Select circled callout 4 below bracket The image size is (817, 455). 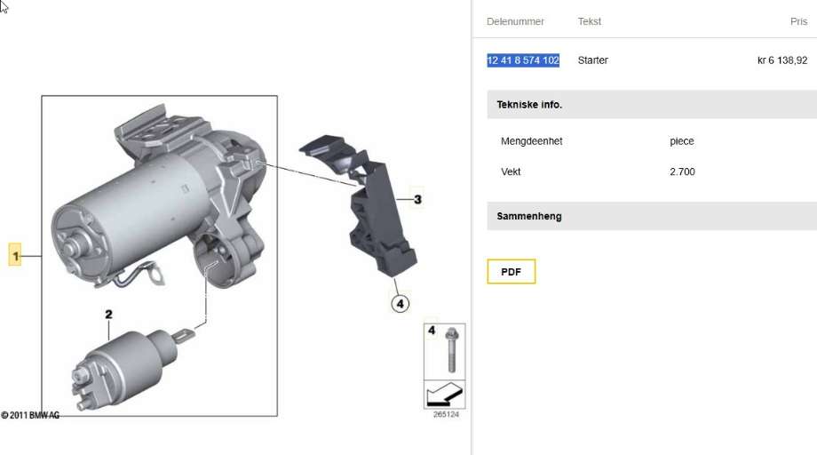(x=401, y=303)
